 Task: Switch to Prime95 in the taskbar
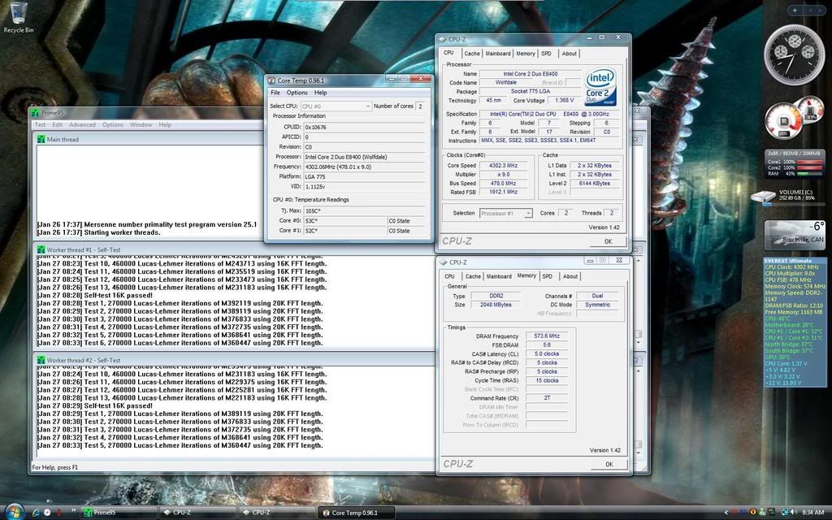point(119,513)
